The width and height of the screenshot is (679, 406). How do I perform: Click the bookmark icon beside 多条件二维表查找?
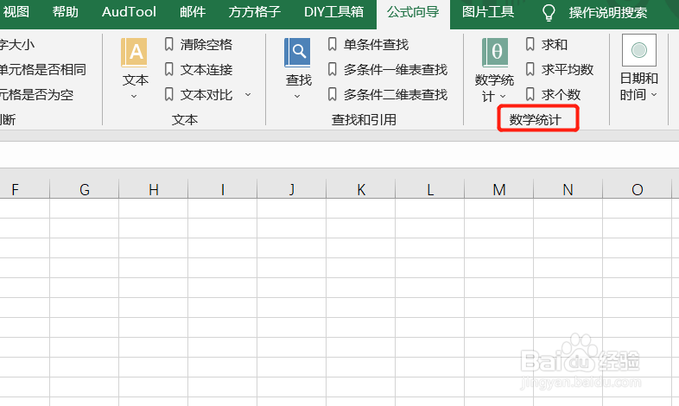click(332, 94)
